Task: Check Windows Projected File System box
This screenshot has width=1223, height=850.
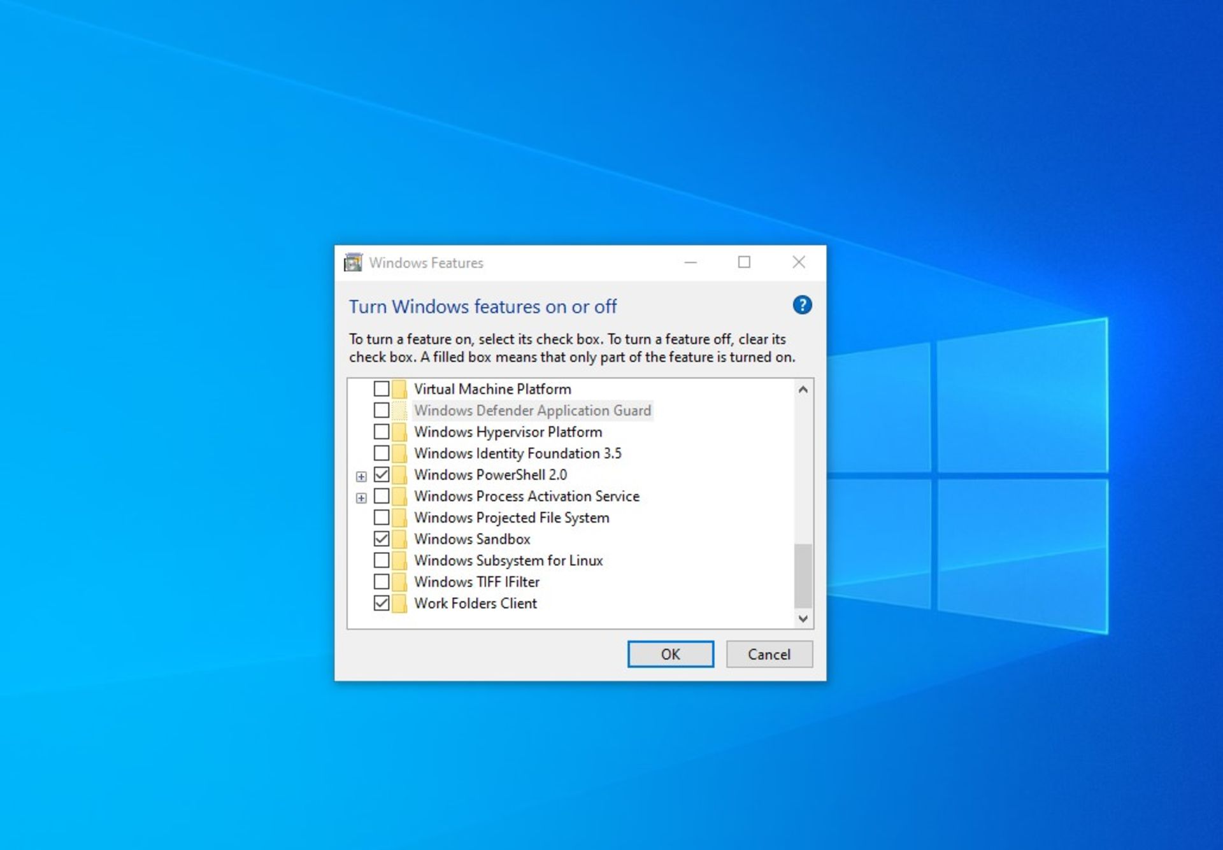Action: (381, 517)
